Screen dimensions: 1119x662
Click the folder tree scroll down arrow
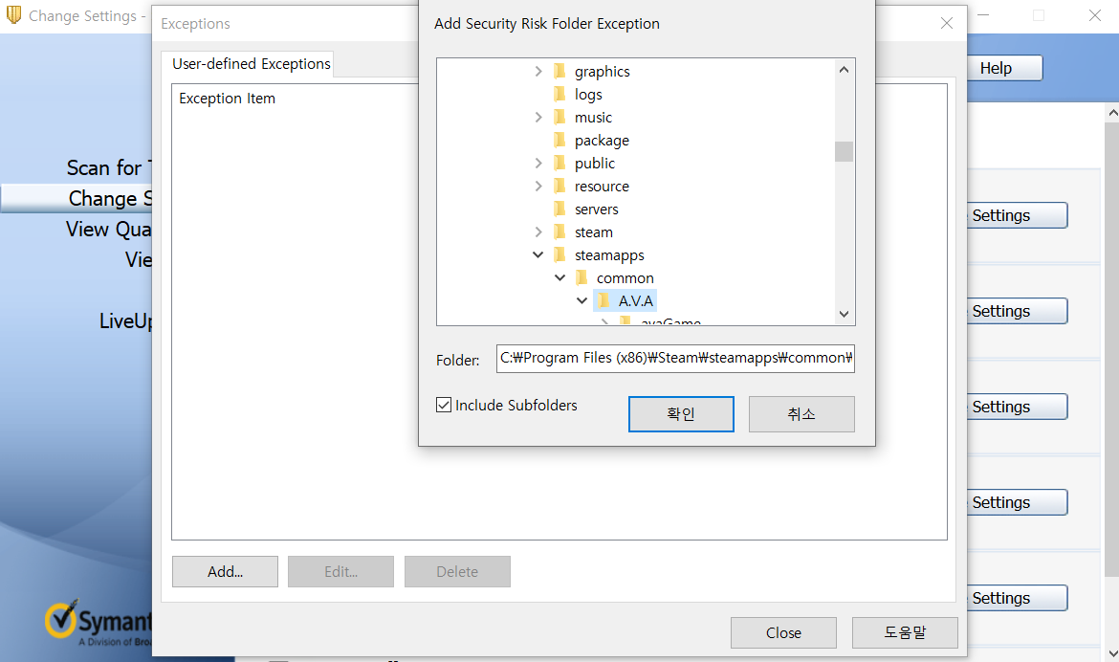(x=844, y=314)
